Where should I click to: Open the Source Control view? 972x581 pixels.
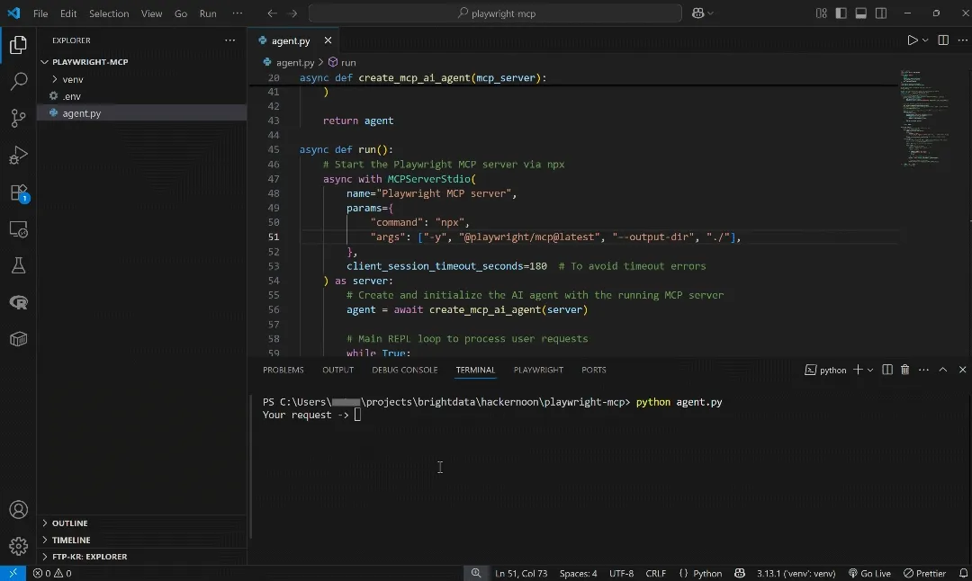19,118
